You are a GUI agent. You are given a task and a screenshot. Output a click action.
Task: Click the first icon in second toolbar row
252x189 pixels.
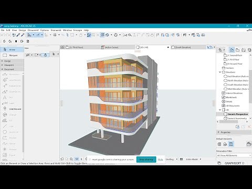point(4,41)
